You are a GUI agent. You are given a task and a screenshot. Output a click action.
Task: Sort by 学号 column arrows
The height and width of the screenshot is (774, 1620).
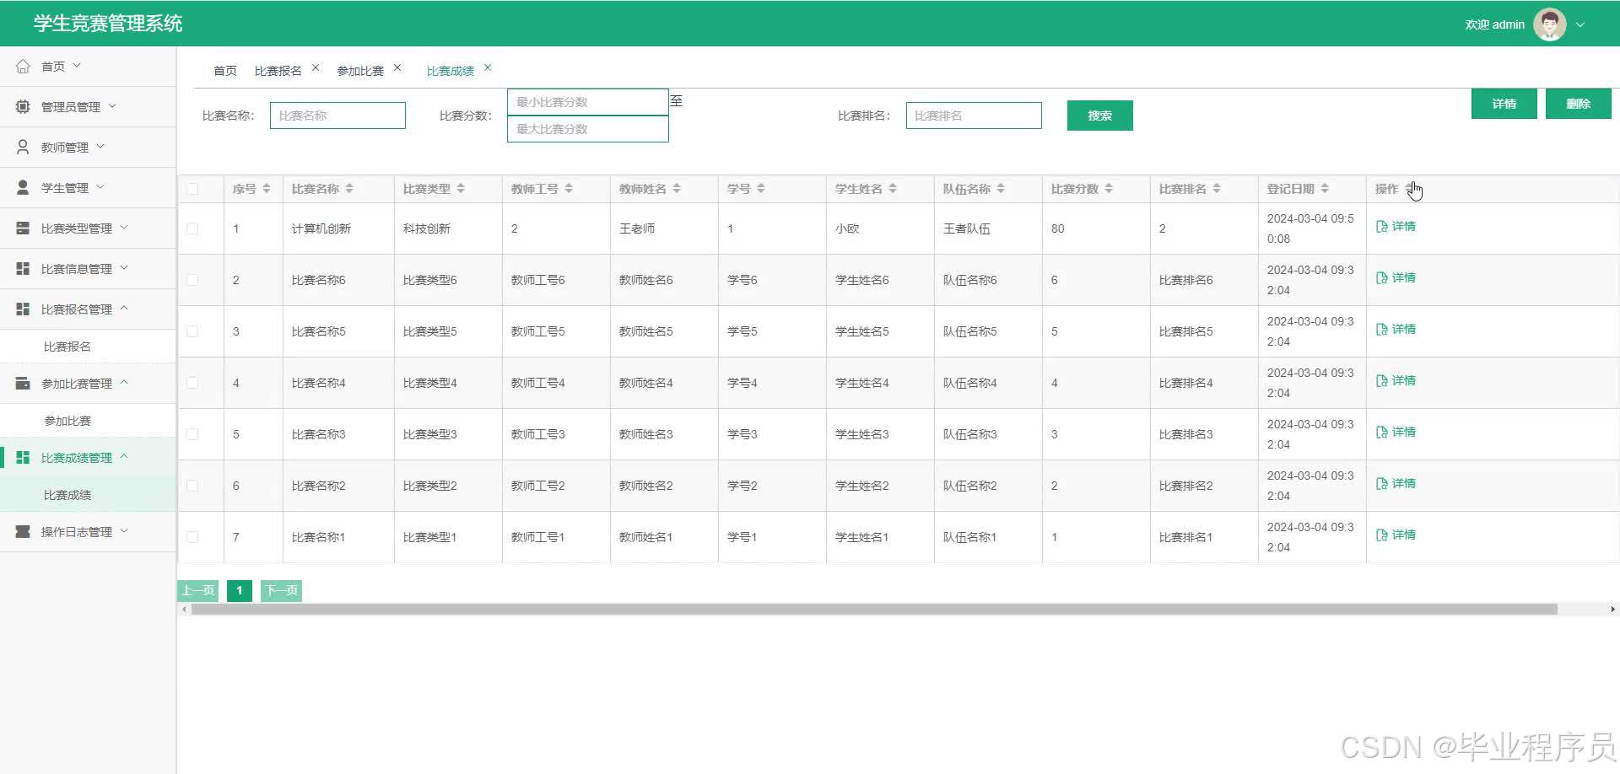(x=761, y=189)
